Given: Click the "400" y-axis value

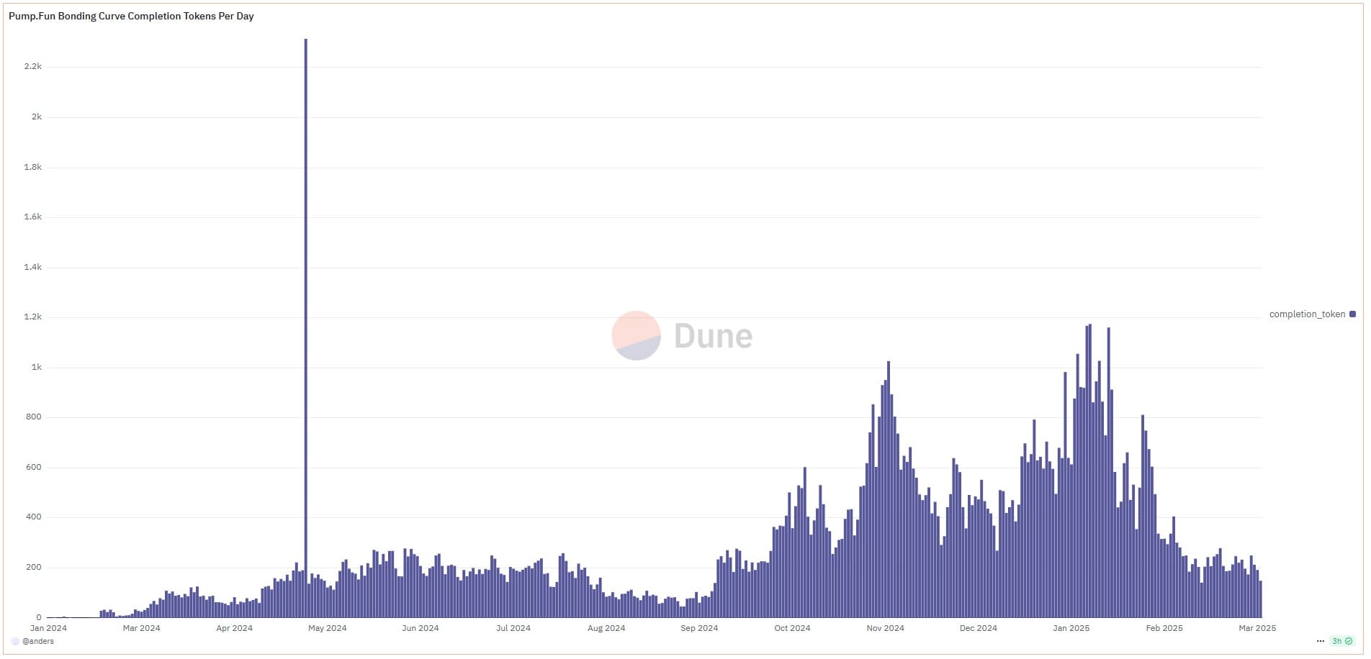Looking at the screenshot, I should [35, 517].
